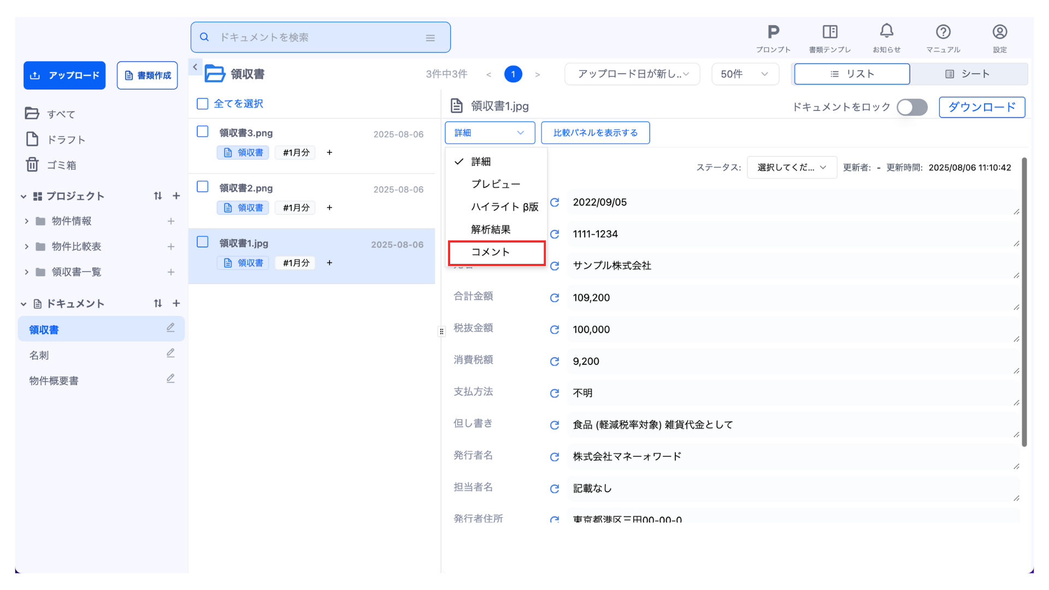The height and width of the screenshot is (590, 1049).
Task: Click refresh icon beside 合計金額 field
Action: click(554, 298)
